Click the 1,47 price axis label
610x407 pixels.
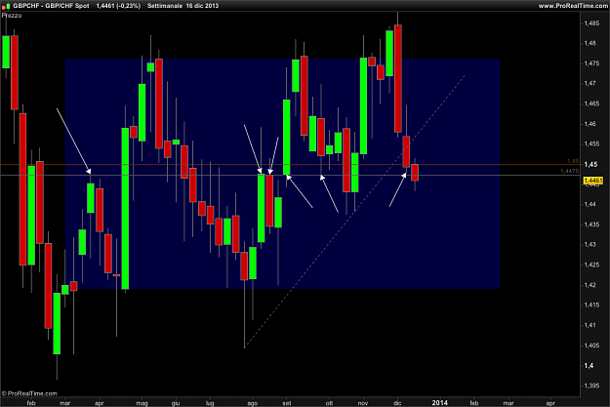coord(590,83)
